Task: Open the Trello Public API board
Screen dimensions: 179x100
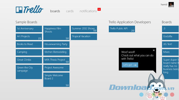Action: point(122,29)
